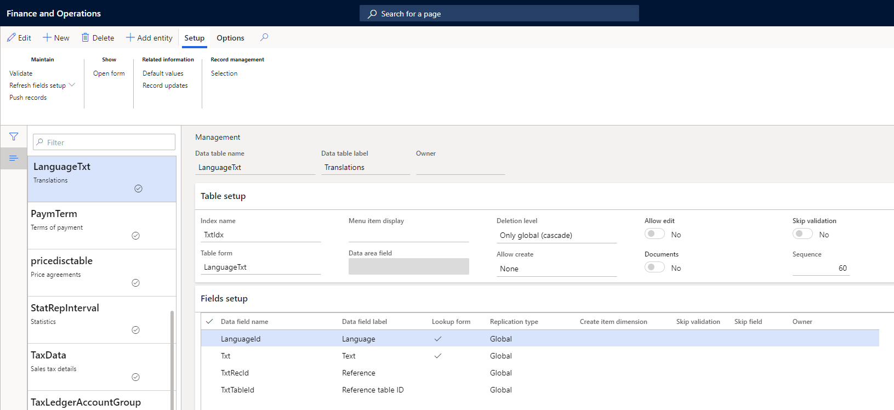Viewport: 894px width, 410px height.
Task: Click the list view lines icon
Action: pyautogui.click(x=14, y=158)
